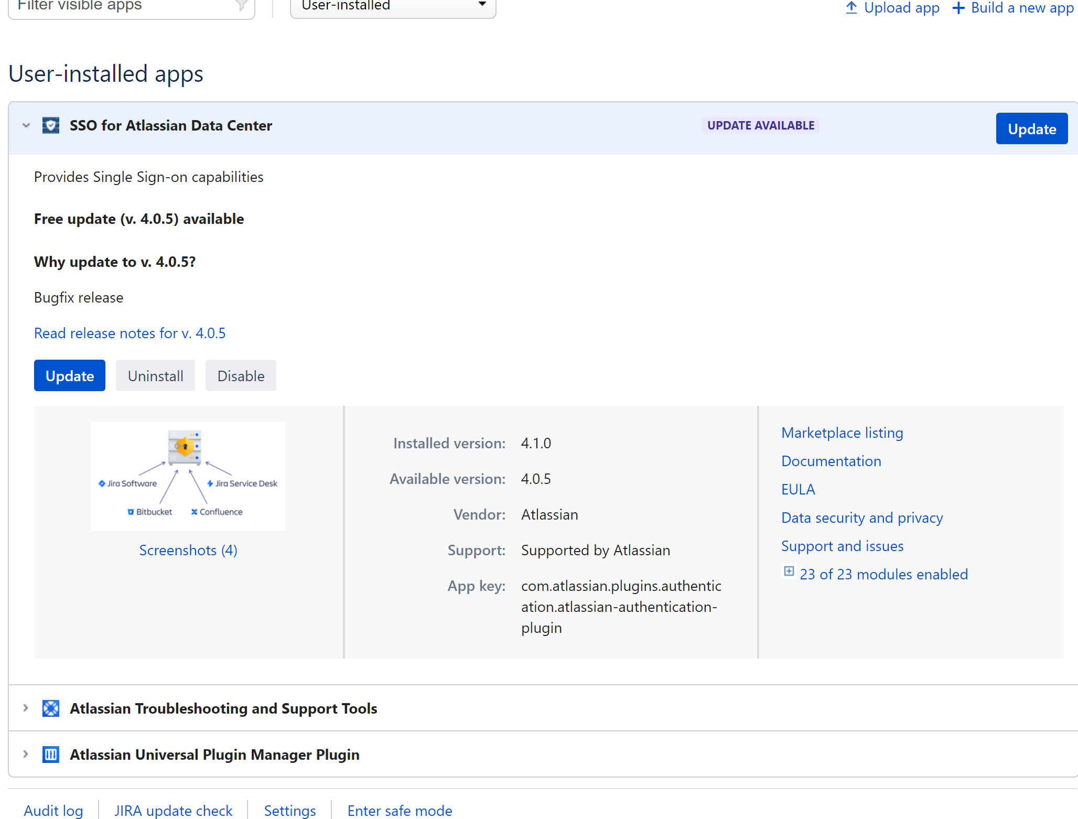Click the available version value 4.0.5
The image size is (1078, 819).
536,479
